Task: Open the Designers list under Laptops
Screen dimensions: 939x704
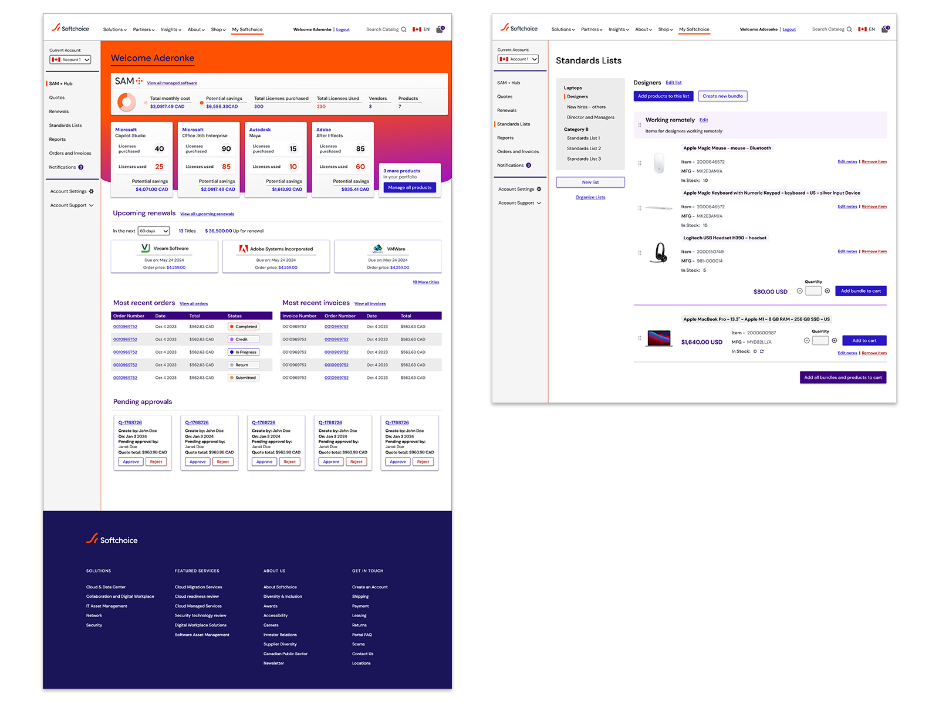Action: 577,97
